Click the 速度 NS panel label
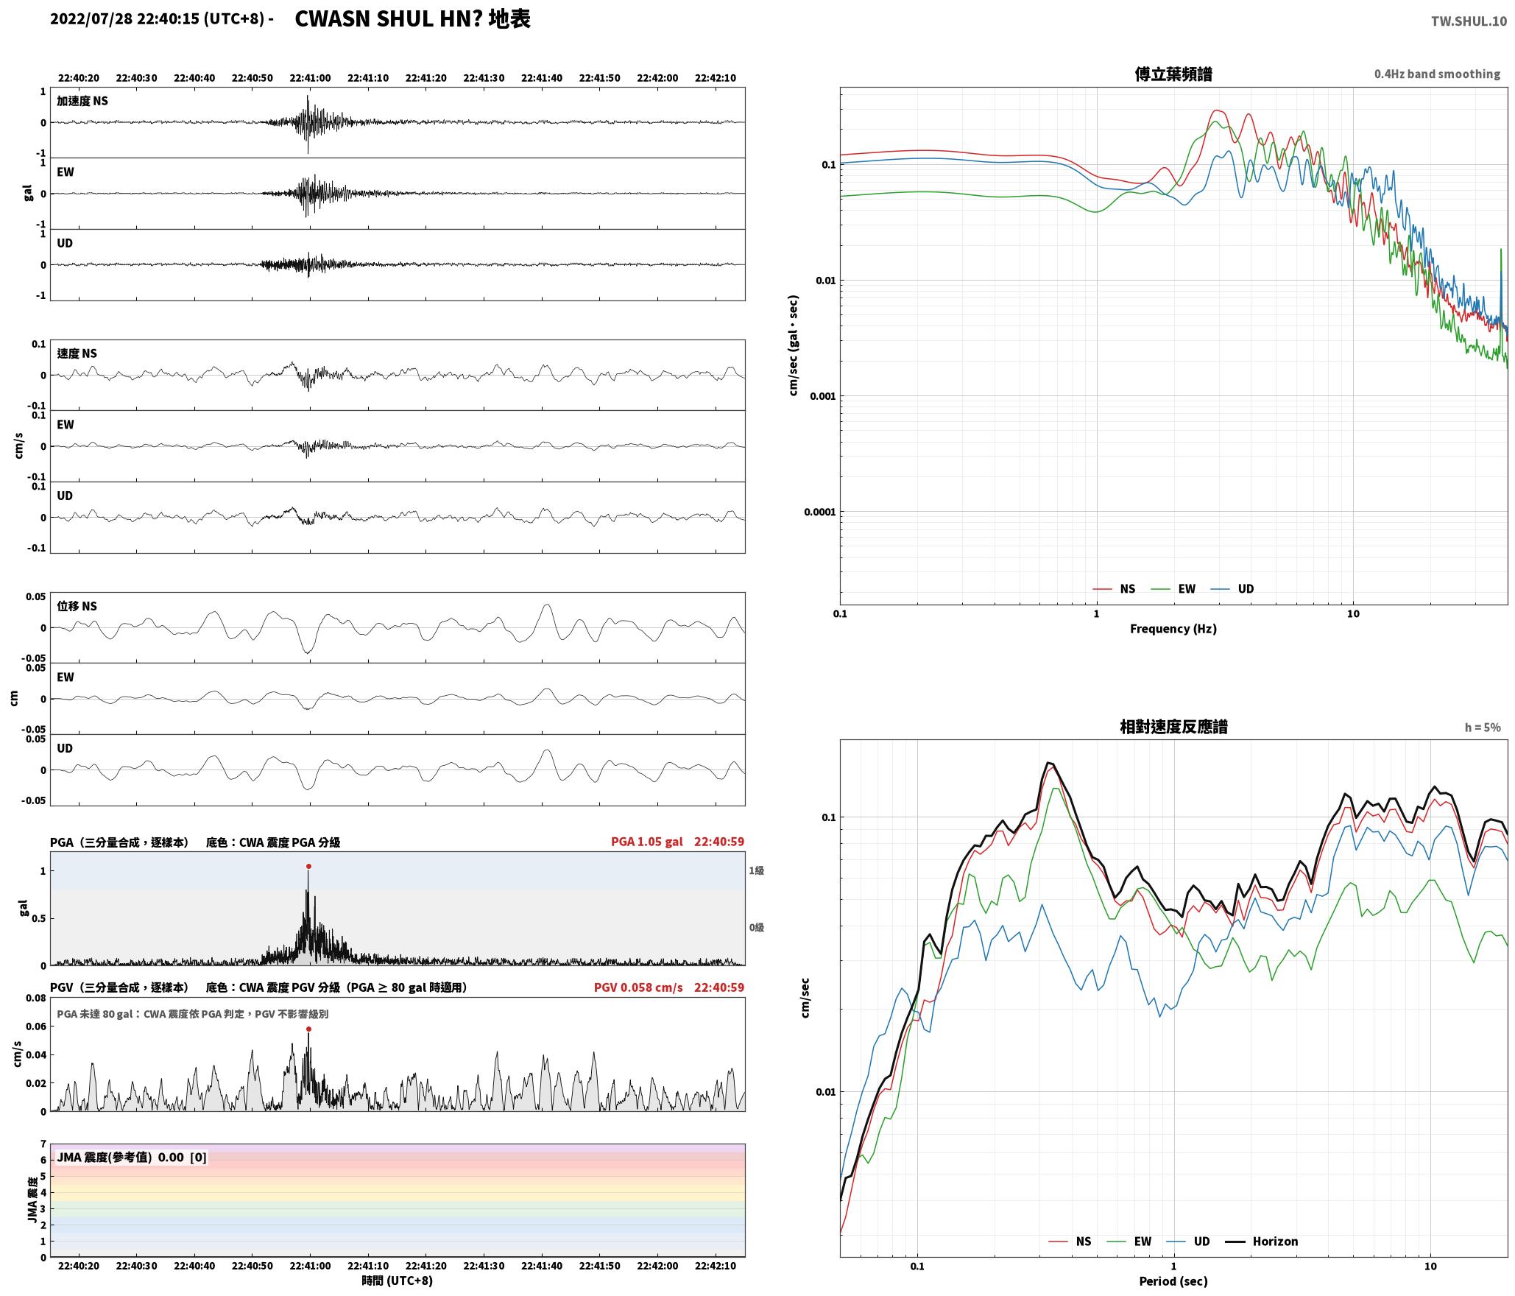Viewport: 1515px width, 1296px height. point(77,353)
